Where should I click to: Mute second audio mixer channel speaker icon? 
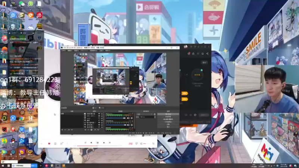click(x=128, y=125)
